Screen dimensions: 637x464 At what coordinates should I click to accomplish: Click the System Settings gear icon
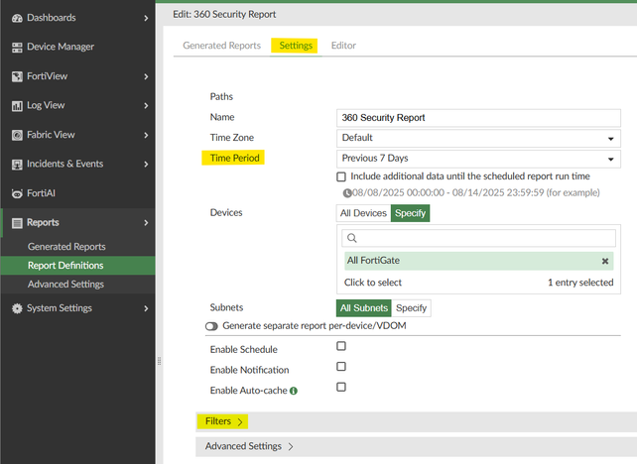coord(17,308)
